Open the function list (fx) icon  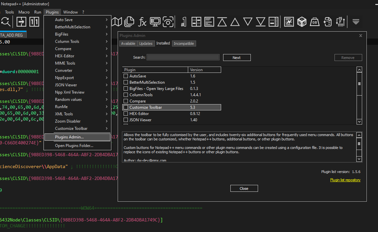tap(142, 22)
